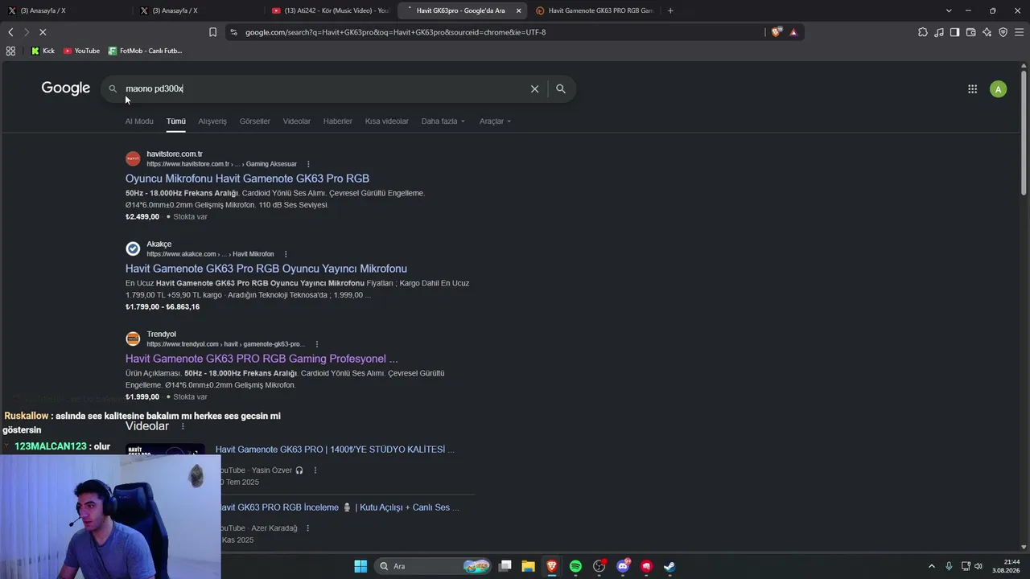1030x579 pixels.
Task: Open the Kick bookmark
Action: (x=43, y=51)
